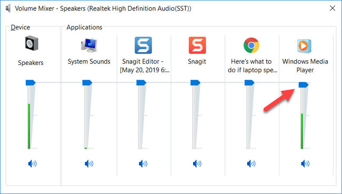This screenshot has width=342, height=194.
Task: Click the Snagit Editor - [May 20, 2019 label
Action: (144, 66)
